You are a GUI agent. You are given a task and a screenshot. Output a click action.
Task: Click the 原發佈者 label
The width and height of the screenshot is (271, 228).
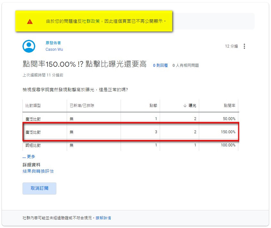(53, 43)
